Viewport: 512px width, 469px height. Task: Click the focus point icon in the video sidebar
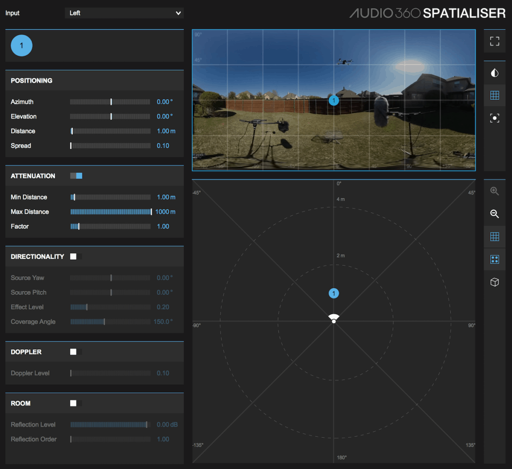click(494, 118)
